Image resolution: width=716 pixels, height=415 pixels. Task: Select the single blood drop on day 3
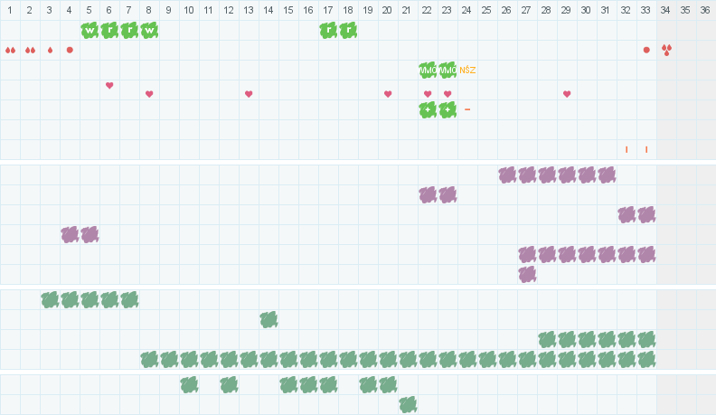coord(50,50)
